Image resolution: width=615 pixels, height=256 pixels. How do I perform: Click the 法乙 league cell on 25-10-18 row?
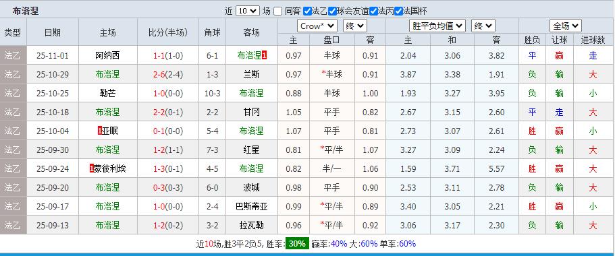[x=13, y=112]
